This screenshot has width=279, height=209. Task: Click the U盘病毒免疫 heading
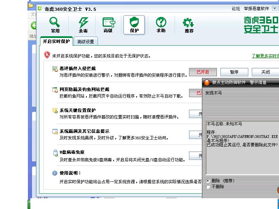tap(72, 152)
